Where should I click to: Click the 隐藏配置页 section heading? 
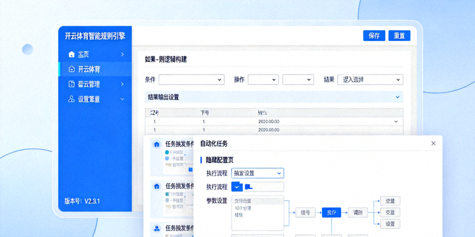tap(220, 160)
